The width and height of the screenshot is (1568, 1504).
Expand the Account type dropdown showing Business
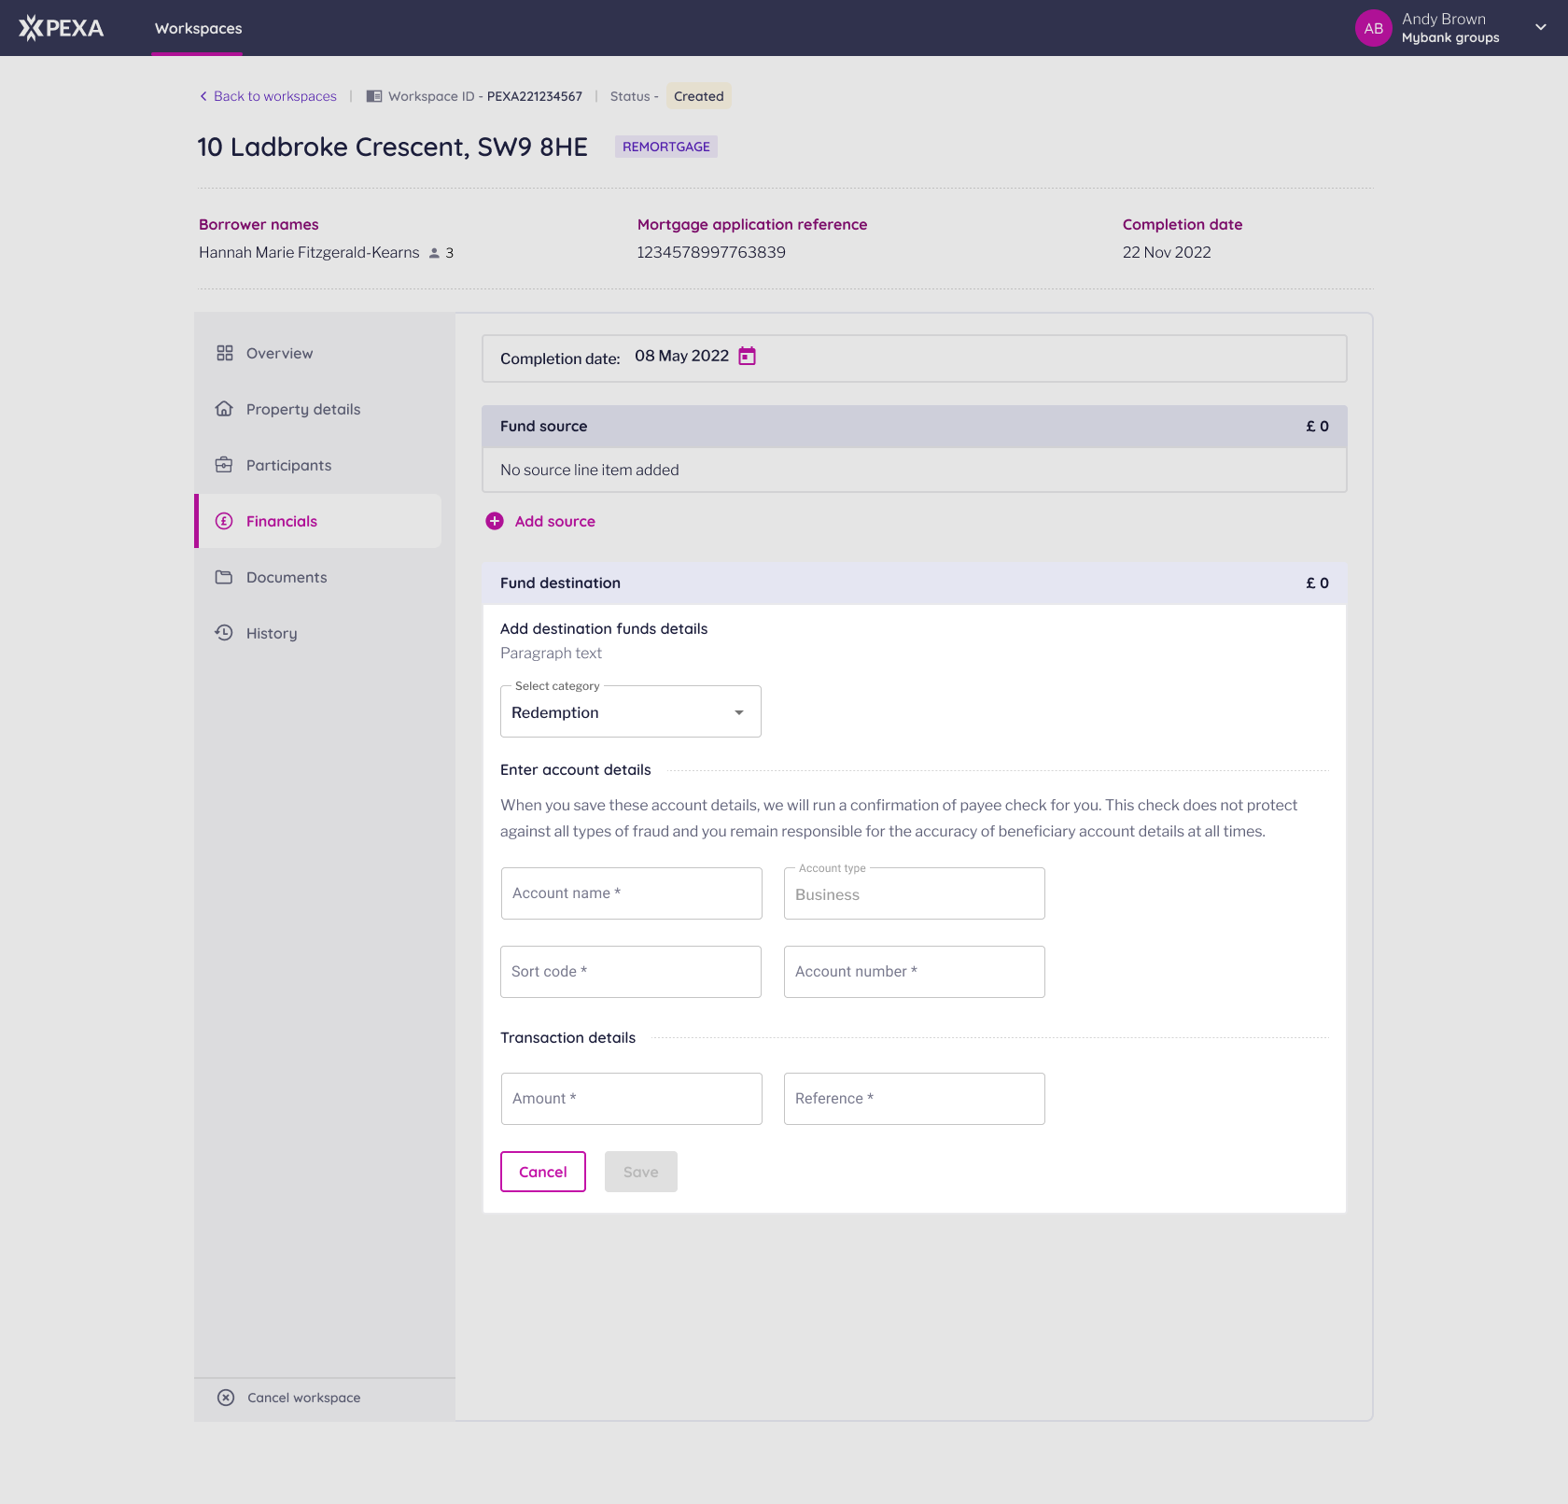coord(914,893)
